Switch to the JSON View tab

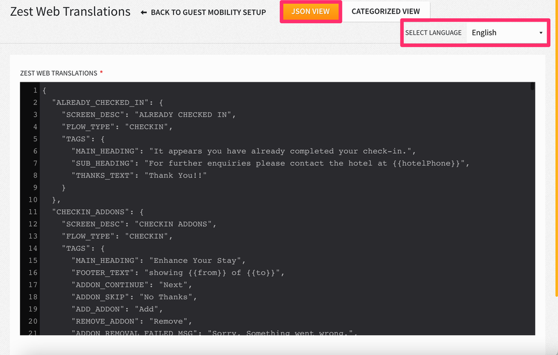coord(311,12)
